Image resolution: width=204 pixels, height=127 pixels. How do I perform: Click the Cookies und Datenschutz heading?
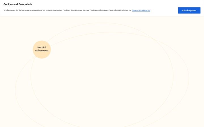(18, 4)
